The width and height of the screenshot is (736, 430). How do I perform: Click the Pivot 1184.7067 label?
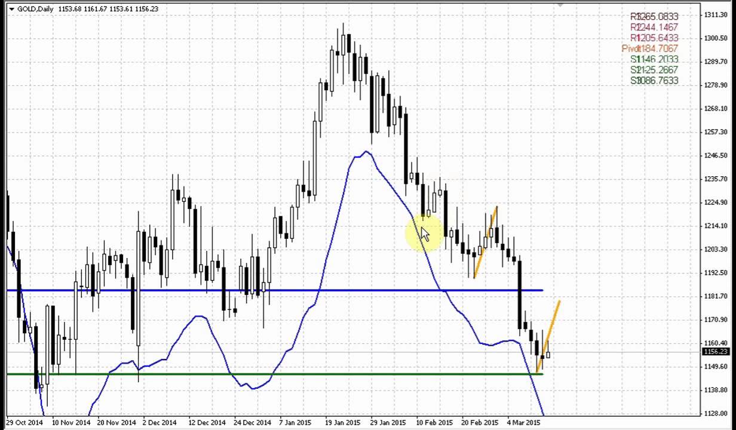650,49
